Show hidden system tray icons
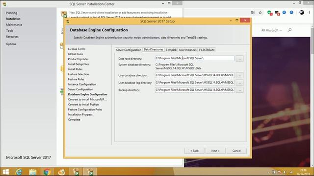This screenshot has width=314, height=176. tap(268, 172)
